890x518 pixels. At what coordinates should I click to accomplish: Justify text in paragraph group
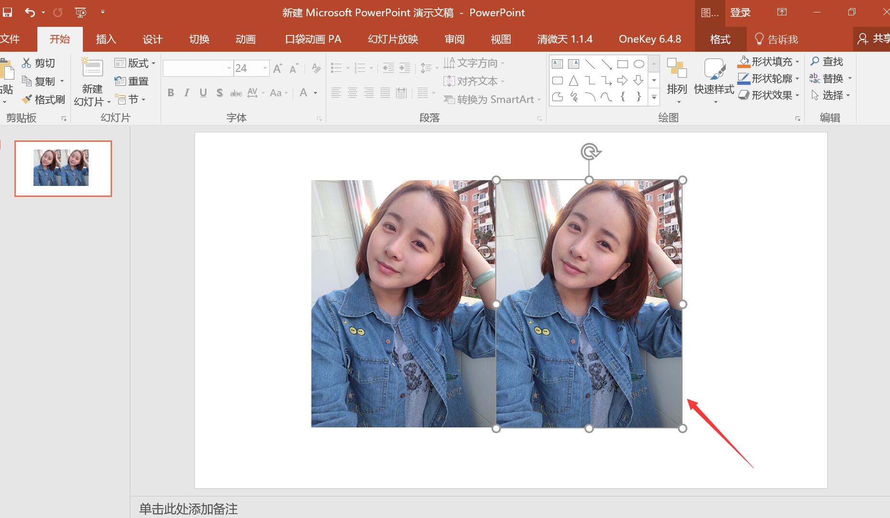[x=385, y=93]
